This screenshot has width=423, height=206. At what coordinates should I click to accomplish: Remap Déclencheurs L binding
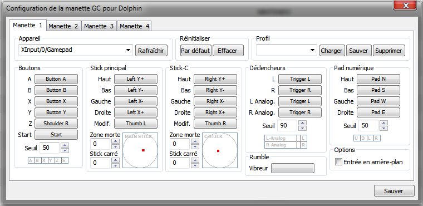click(x=300, y=79)
